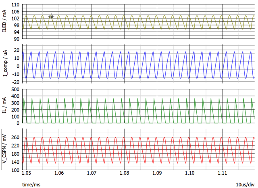Click the 1.05 time axis tick label
258x188 pixels.
[x=26, y=173]
